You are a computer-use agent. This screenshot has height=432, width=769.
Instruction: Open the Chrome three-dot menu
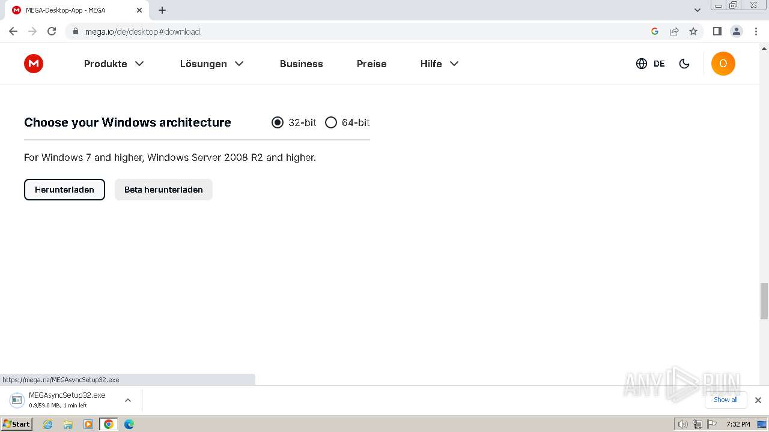pyautogui.click(x=756, y=31)
